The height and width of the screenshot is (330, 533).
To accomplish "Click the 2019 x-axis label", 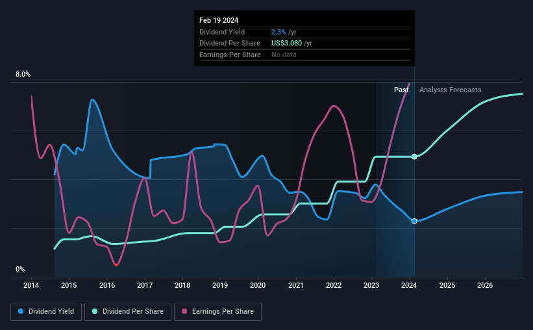I will tap(220, 285).
